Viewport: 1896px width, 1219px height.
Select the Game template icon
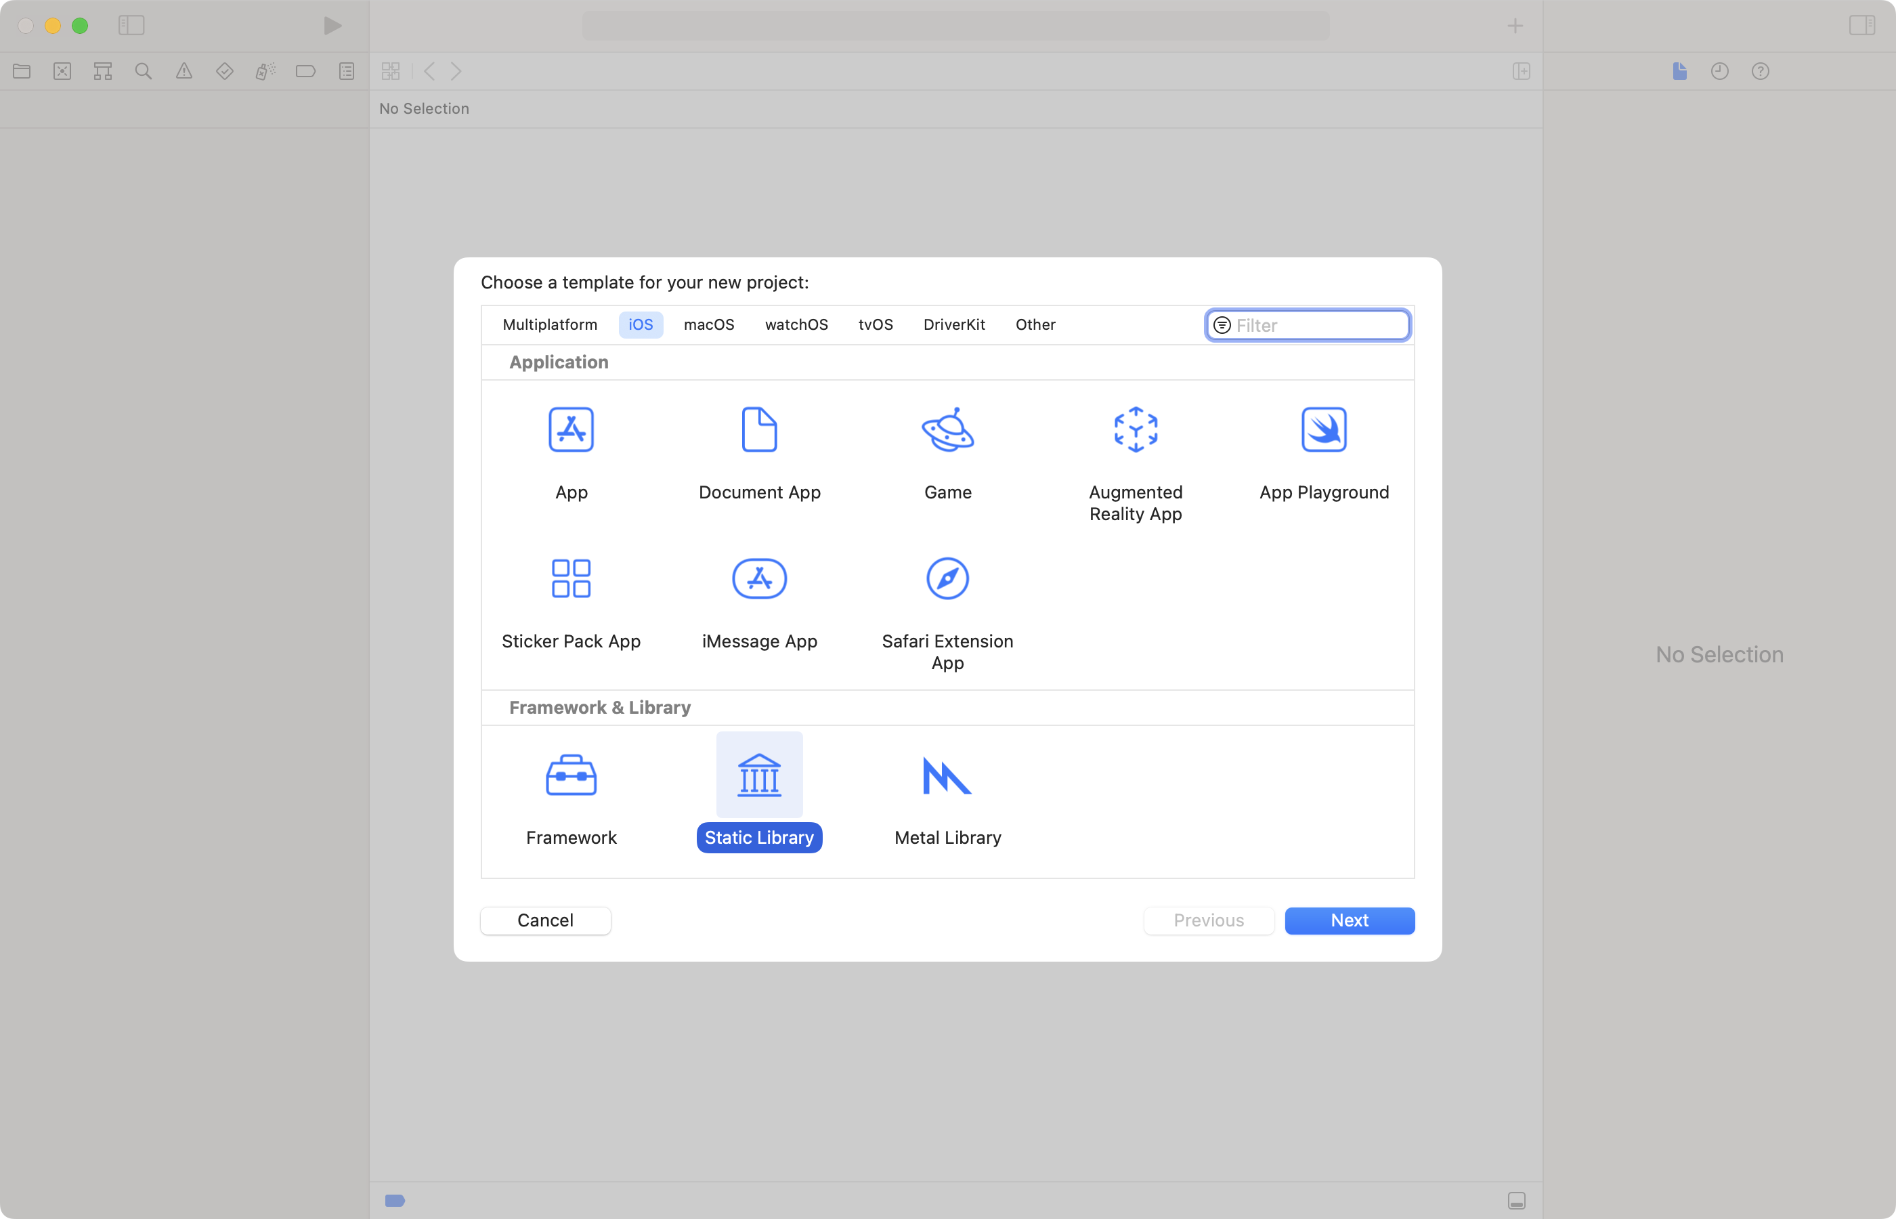[x=947, y=430]
